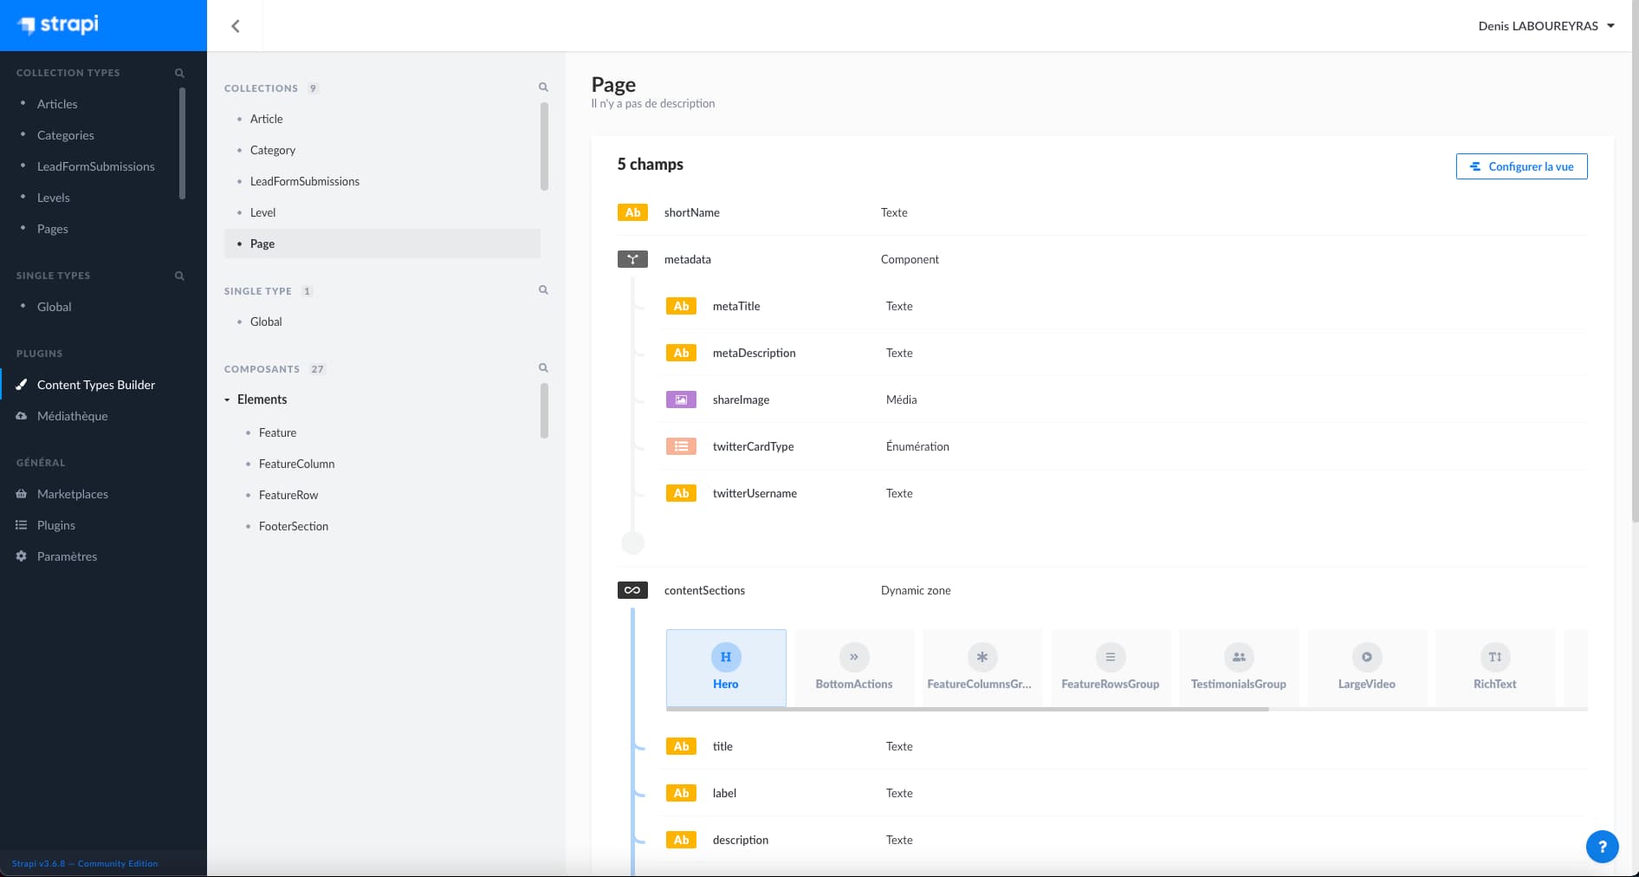The width and height of the screenshot is (1639, 877).
Task: Click the contentSections dynamic zone infinity icon
Action: [632, 590]
